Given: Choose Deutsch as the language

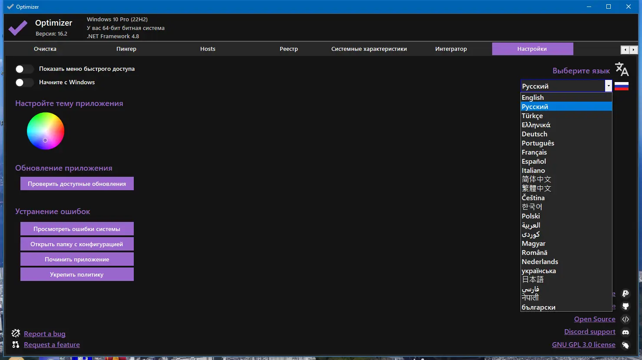Looking at the screenshot, I should pos(566,134).
